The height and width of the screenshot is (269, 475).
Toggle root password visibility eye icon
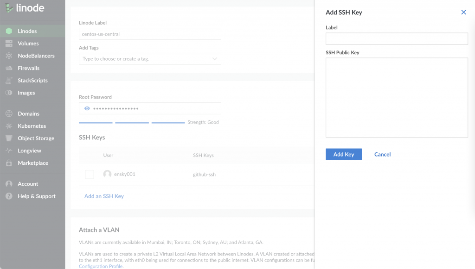tap(87, 109)
